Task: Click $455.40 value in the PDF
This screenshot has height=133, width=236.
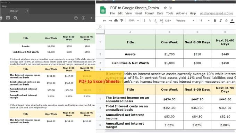Action: (x=87, y=121)
